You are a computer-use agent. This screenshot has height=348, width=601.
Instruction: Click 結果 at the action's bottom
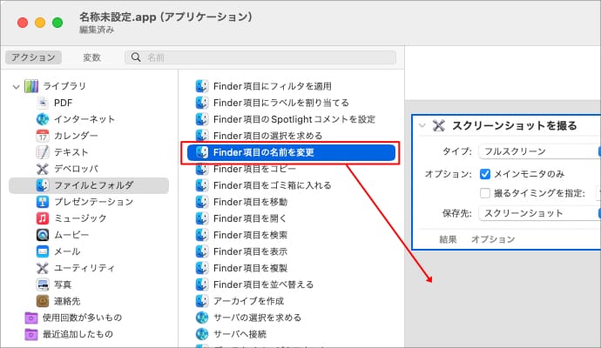[449, 239]
